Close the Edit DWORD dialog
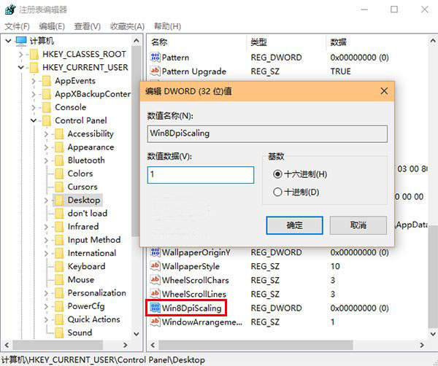Image resolution: width=438 pixels, height=366 pixels. 383,91
